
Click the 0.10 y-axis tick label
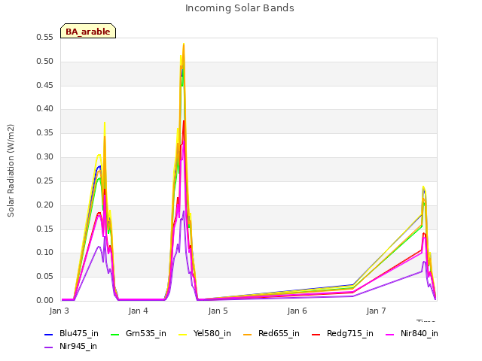point(45,253)
